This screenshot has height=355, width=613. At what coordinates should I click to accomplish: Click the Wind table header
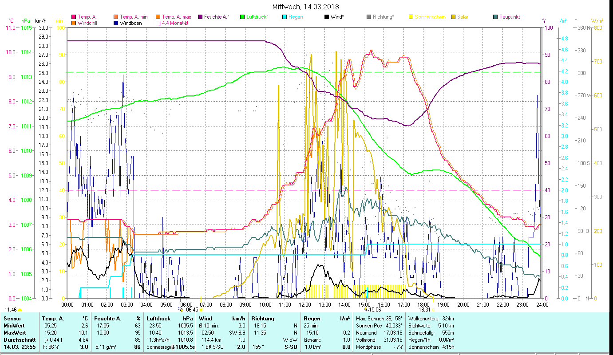coord(206,319)
